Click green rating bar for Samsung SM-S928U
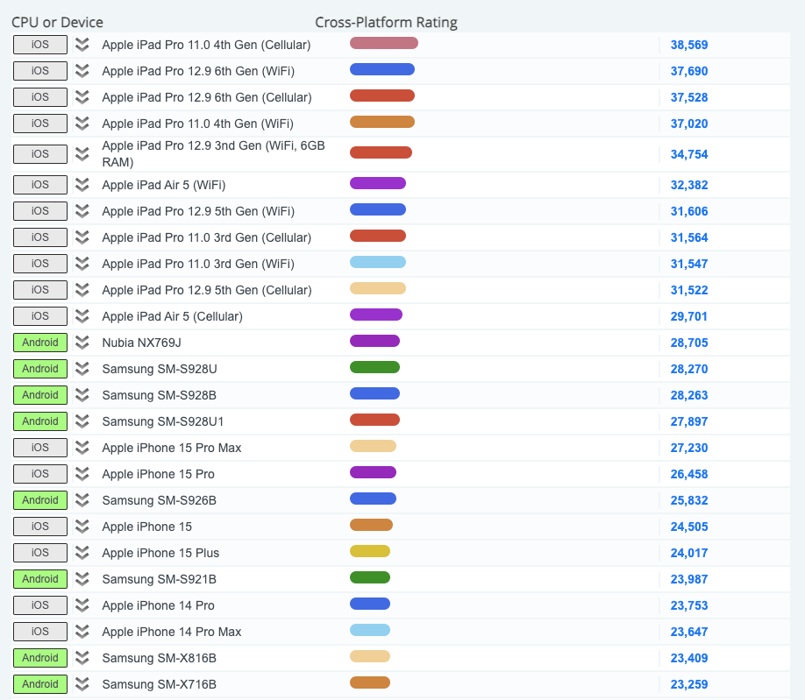 point(374,367)
